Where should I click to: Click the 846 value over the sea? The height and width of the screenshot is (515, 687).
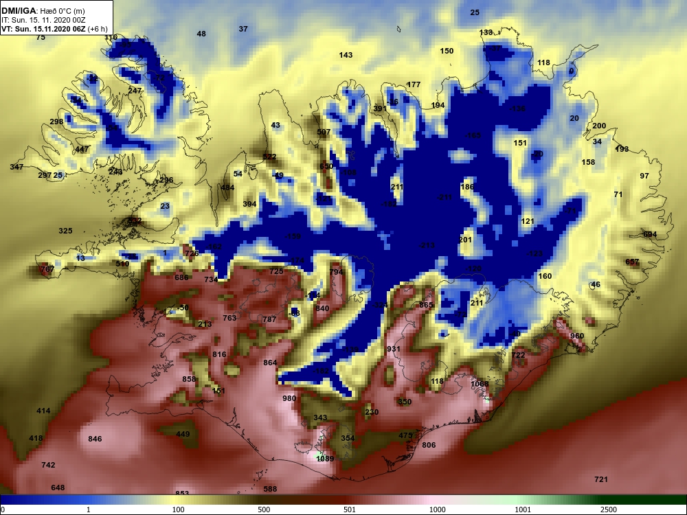[95, 438]
